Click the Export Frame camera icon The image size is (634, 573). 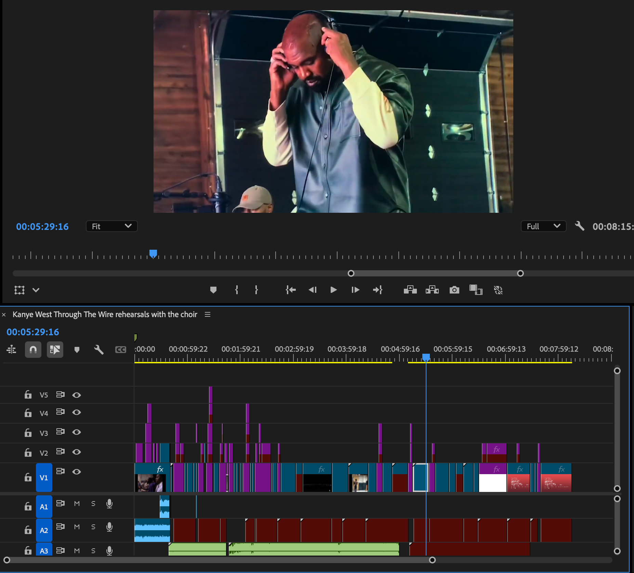point(454,290)
